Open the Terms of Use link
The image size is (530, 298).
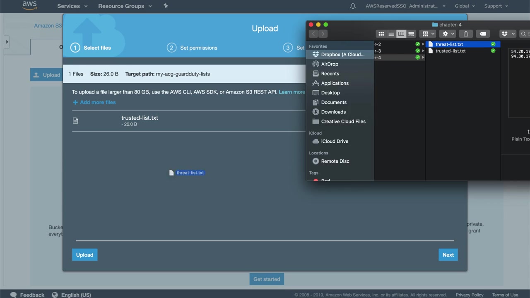tap(505, 295)
